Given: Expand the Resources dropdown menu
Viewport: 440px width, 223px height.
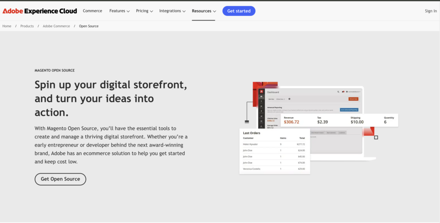Looking at the screenshot, I should 204,11.
